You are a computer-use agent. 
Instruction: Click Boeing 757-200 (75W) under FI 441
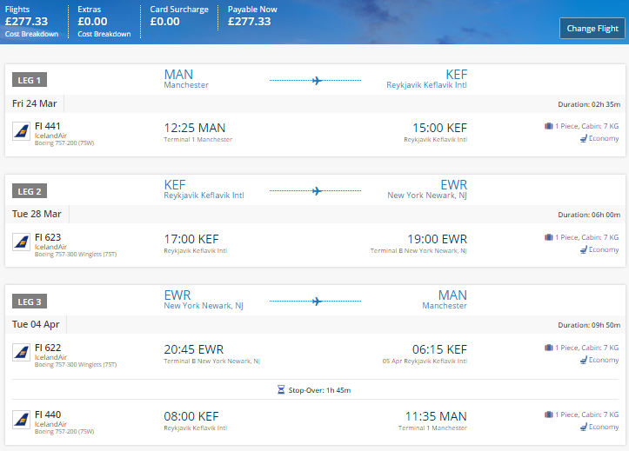click(64, 143)
